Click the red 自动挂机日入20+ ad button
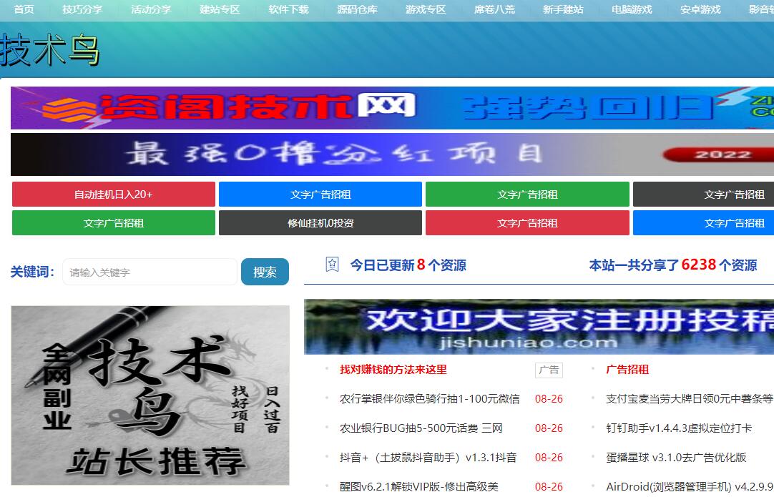The image size is (774, 497). coord(113,195)
